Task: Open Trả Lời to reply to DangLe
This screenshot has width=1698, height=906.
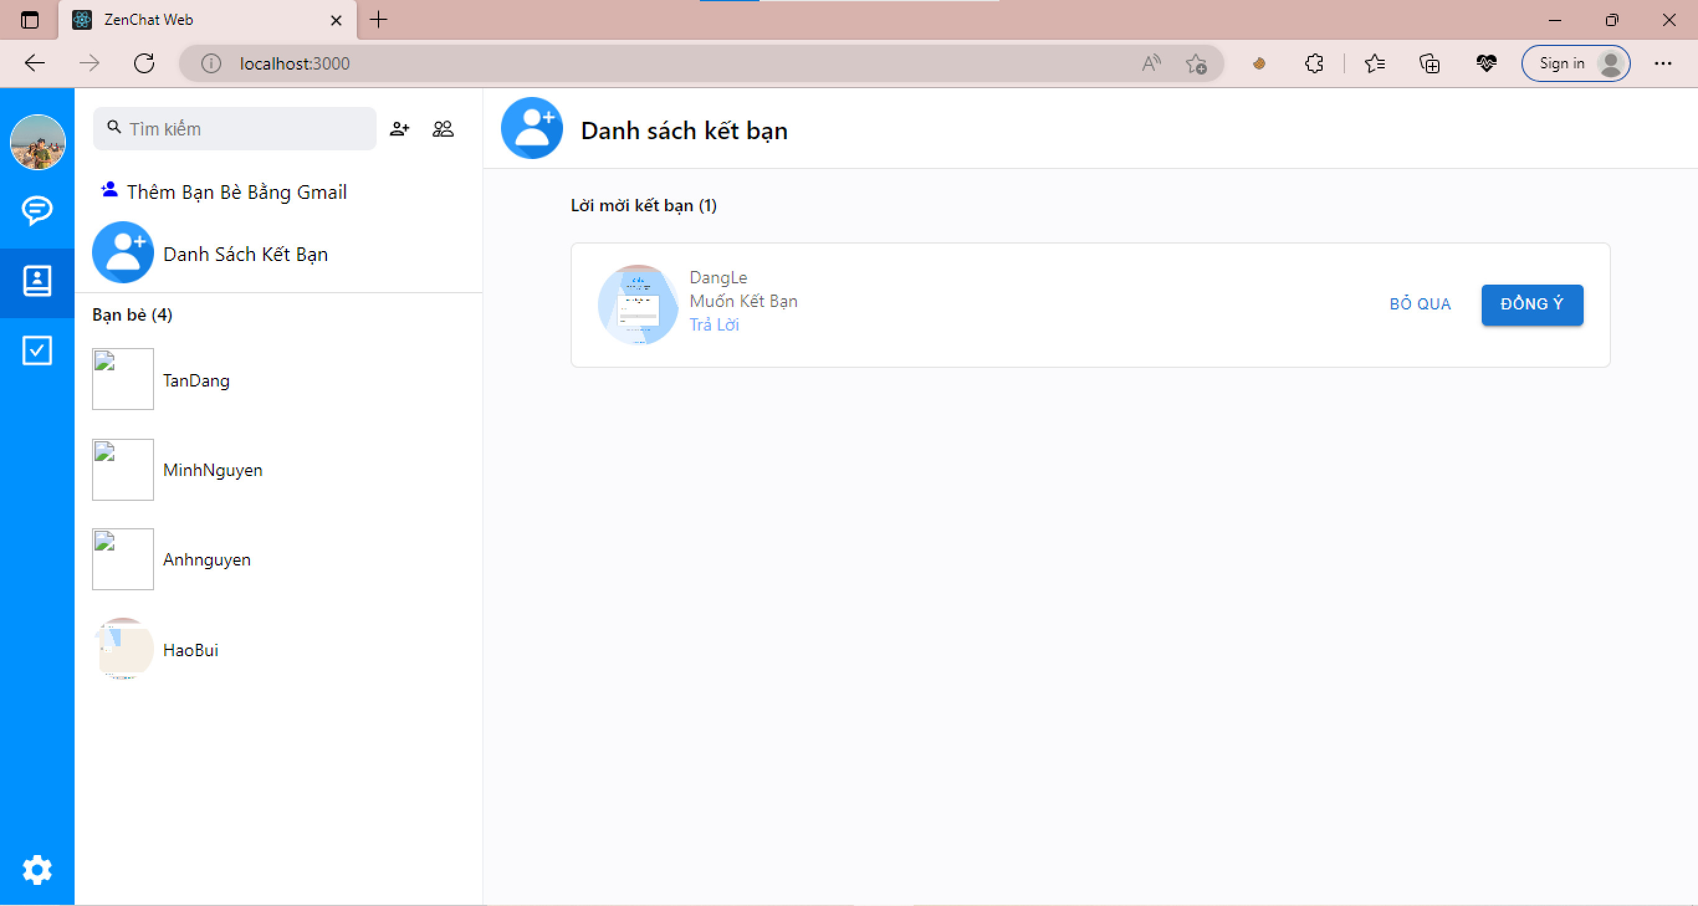Action: coord(714,324)
